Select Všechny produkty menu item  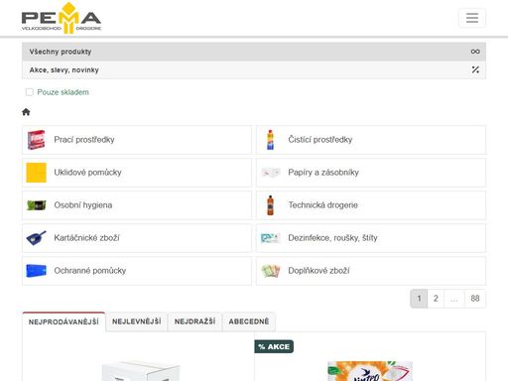point(254,52)
